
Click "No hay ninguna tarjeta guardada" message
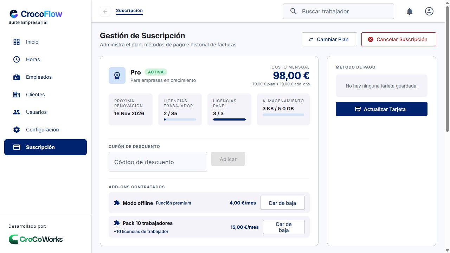coord(381,86)
